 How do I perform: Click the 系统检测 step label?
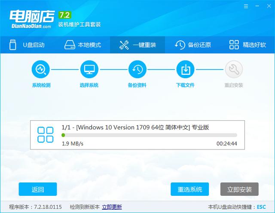pos(41,85)
